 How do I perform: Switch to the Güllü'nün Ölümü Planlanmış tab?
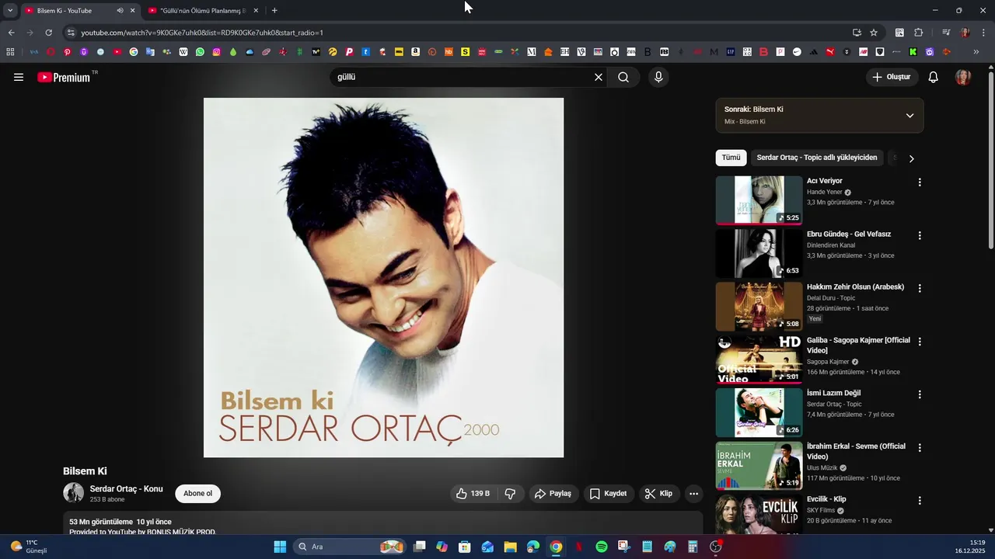(x=203, y=11)
